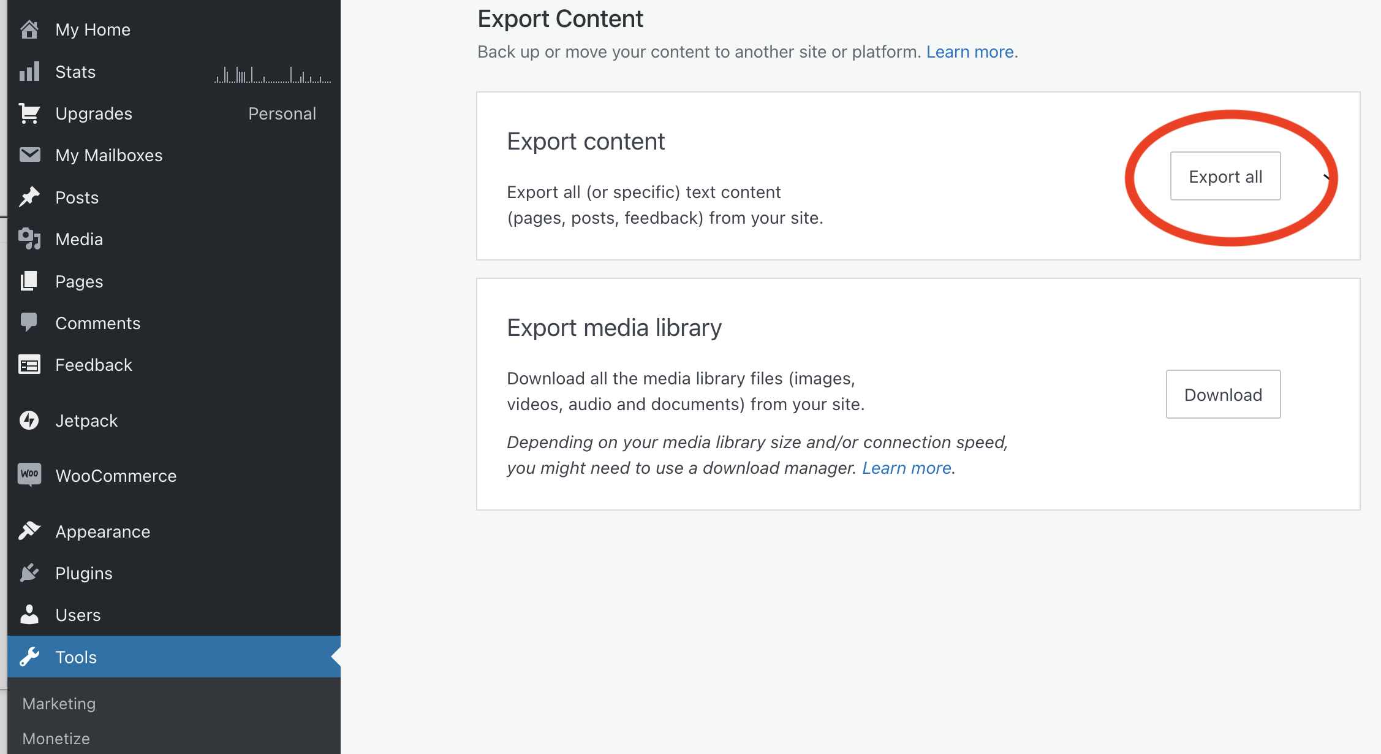Open the Stats menu item
Image resolution: width=1381 pixels, height=754 pixels.
click(174, 72)
